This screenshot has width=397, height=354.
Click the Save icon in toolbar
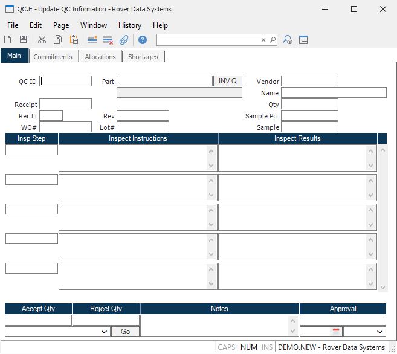click(24, 40)
